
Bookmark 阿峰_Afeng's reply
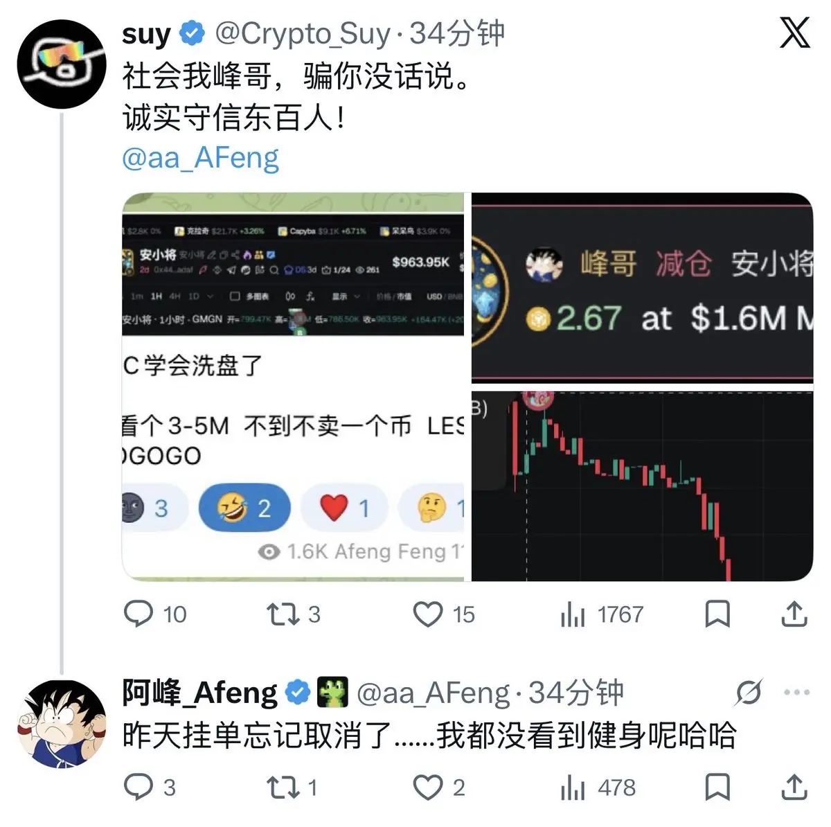pyautogui.click(x=717, y=788)
